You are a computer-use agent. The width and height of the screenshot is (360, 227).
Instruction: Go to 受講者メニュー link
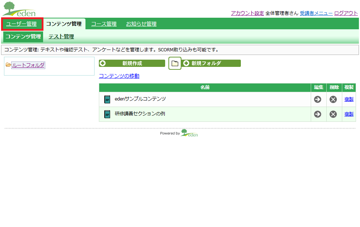click(x=316, y=13)
